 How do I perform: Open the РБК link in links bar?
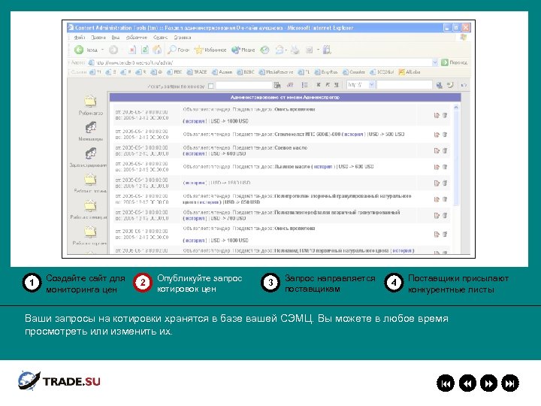(x=174, y=72)
